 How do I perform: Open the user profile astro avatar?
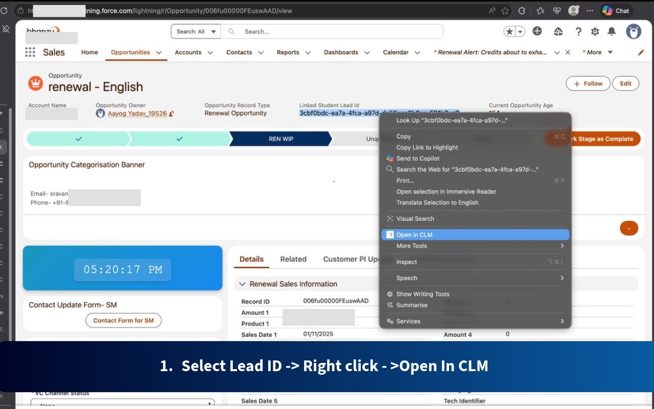pos(634,32)
